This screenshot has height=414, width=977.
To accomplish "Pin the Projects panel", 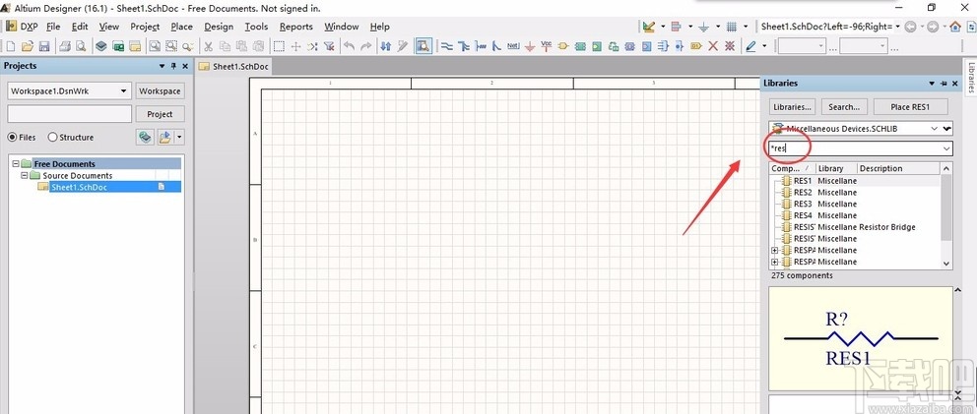I will tap(174, 66).
